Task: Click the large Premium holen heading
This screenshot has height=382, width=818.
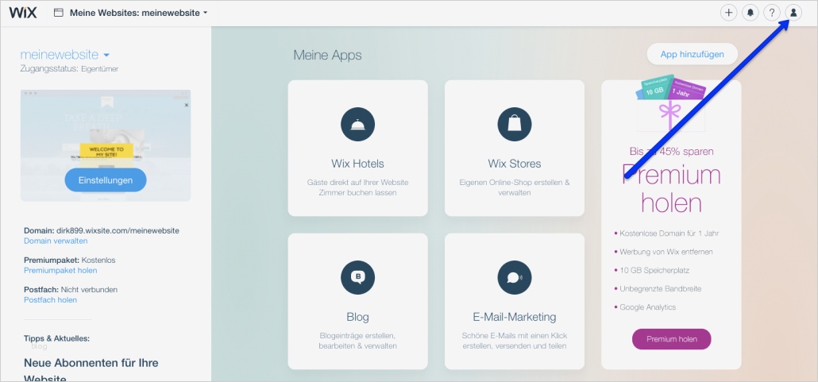Action: (x=671, y=190)
